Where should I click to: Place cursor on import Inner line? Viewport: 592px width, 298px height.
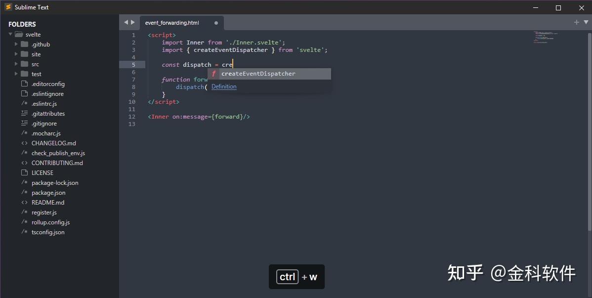coord(223,43)
